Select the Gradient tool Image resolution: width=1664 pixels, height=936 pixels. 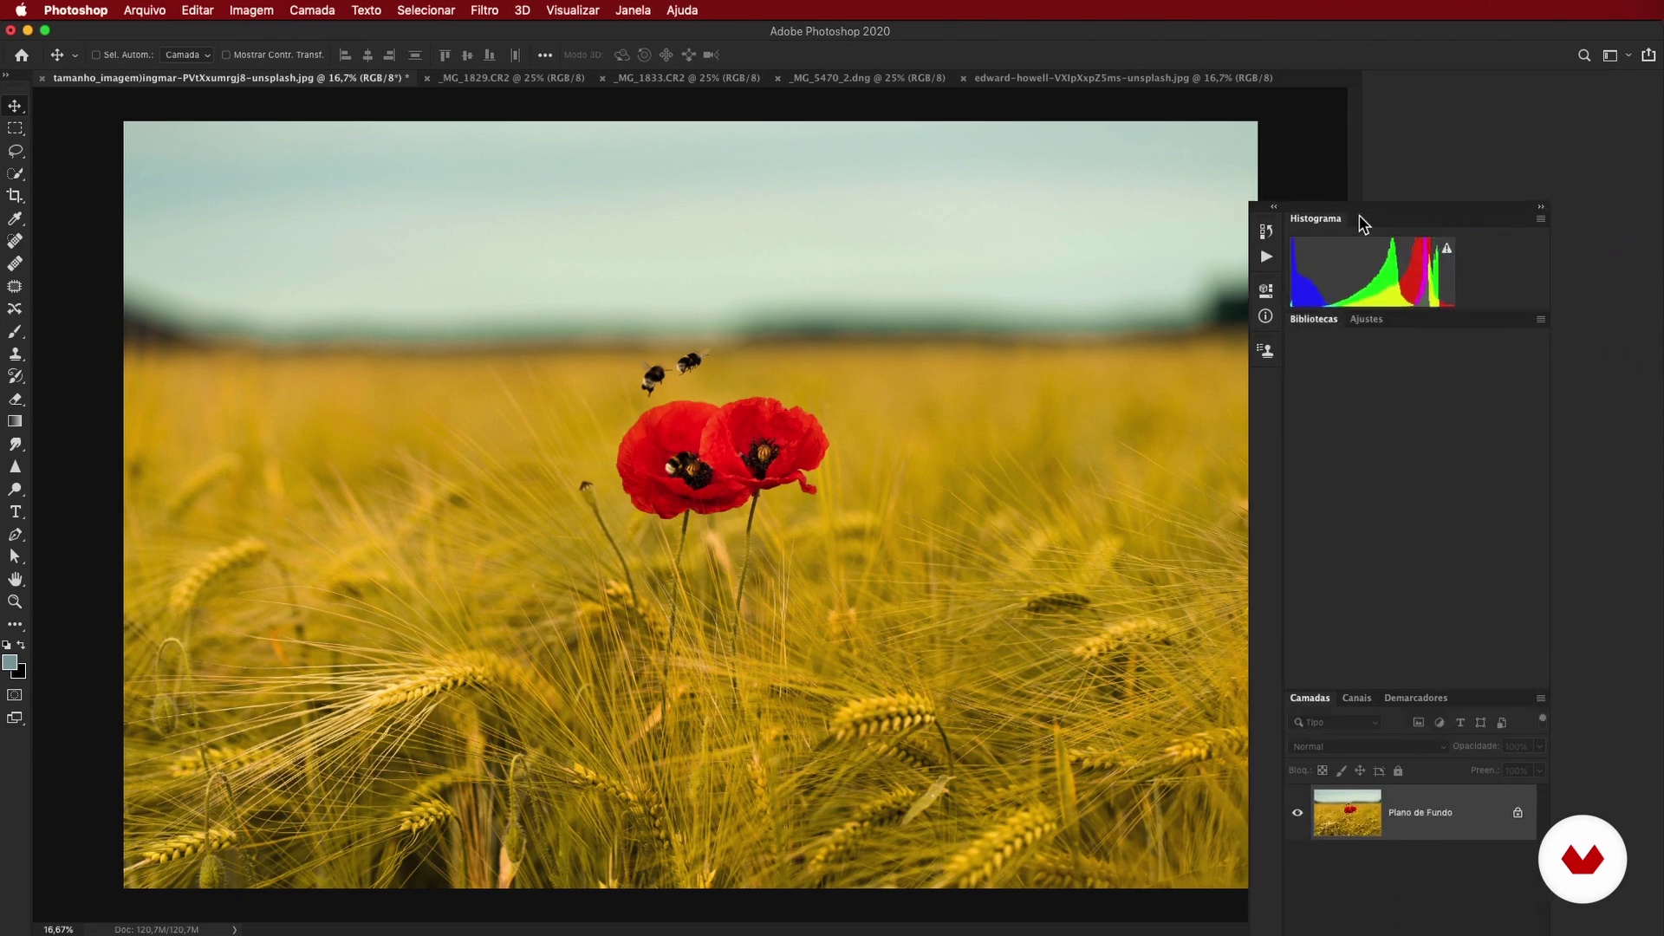coord(15,421)
